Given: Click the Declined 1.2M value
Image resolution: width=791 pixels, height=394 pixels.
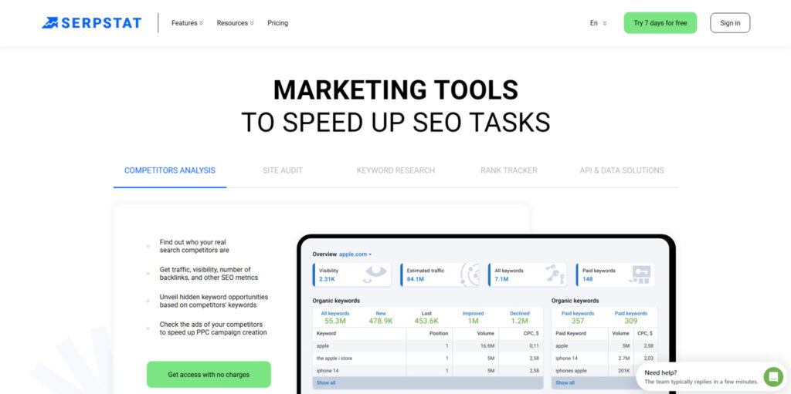Looking at the screenshot, I should point(519,321).
